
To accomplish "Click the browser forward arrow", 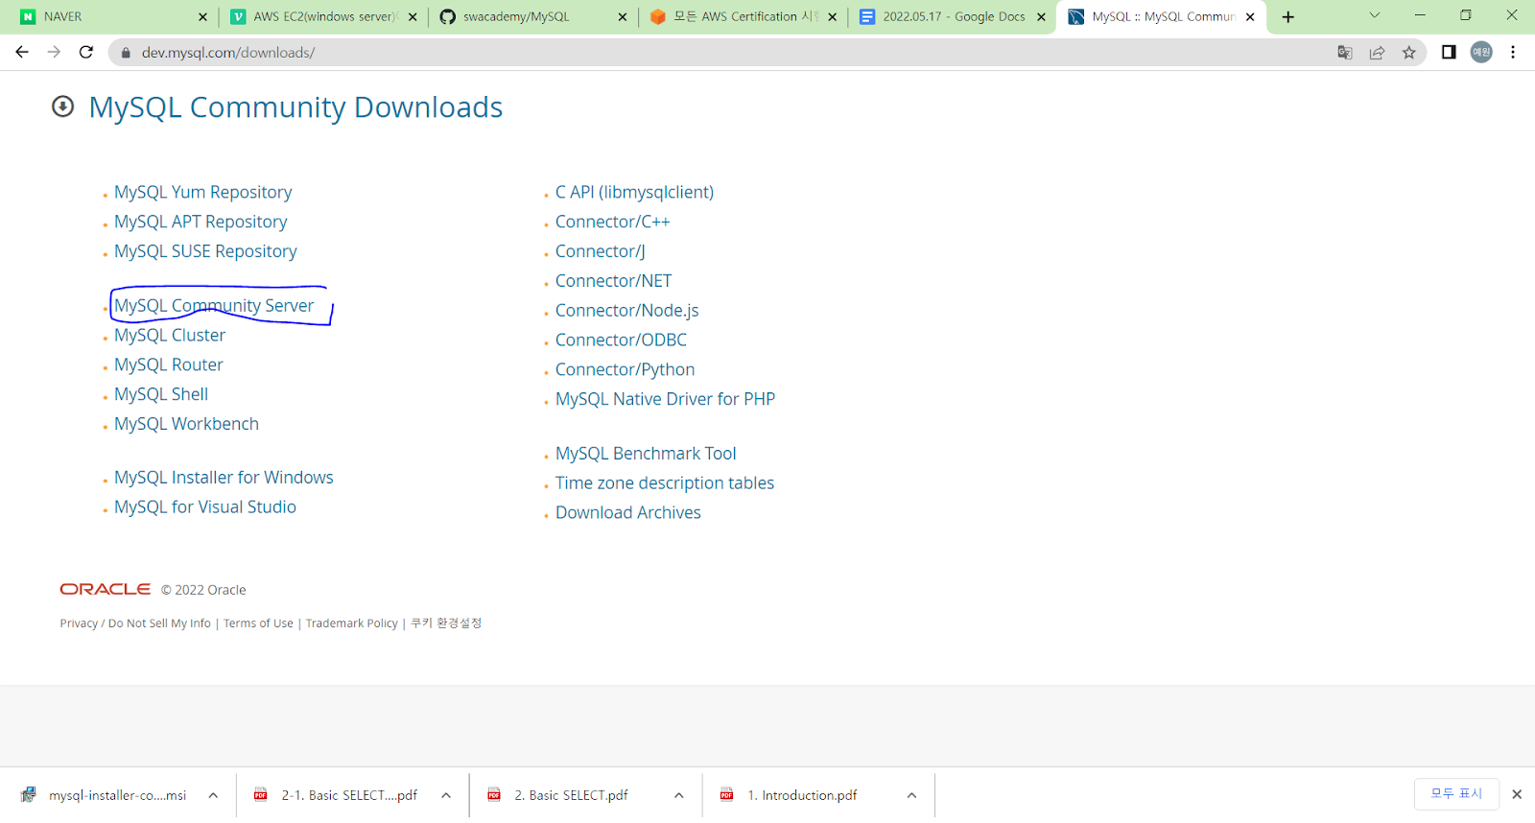I will pos(54,52).
